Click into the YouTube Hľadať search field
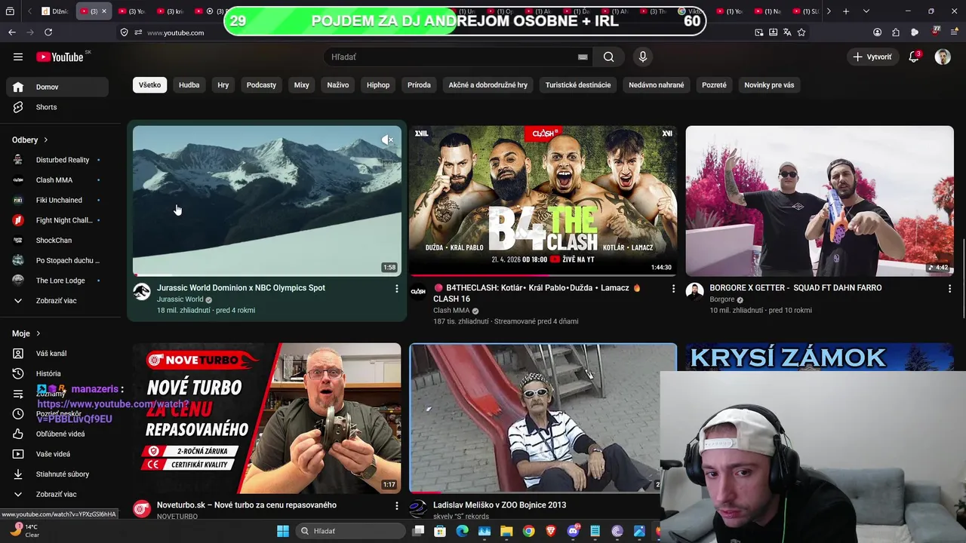 point(453,57)
